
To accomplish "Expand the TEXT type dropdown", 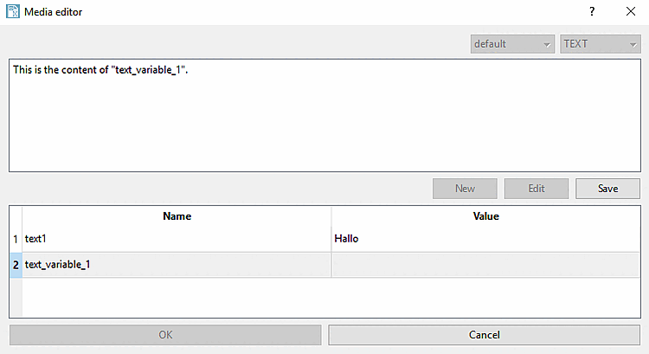I will 601,44.
